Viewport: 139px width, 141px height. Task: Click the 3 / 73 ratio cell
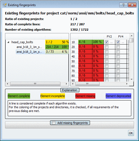(x=53, y=52)
